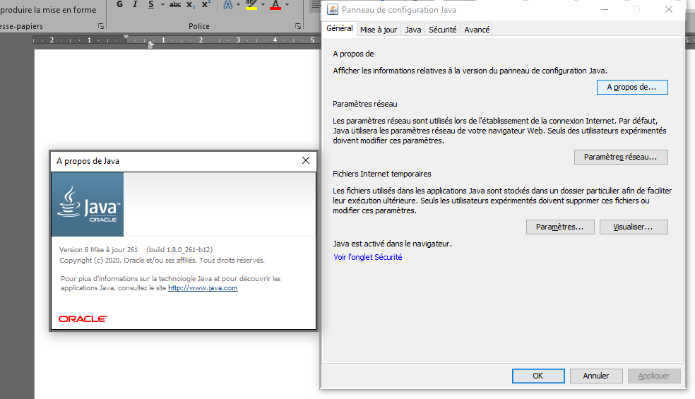This screenshot has width=695, height=399.
Task: Toggle bold (G) in Word ribbon
Action: coord(119,4)
